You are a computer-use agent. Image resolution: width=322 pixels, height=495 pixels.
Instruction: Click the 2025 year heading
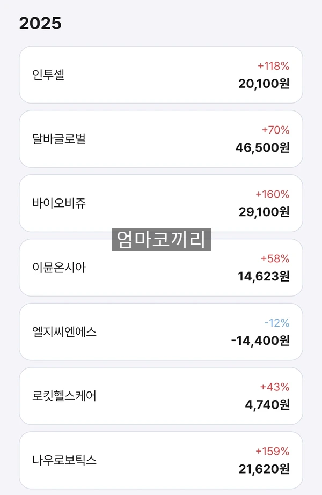[40, 24]
